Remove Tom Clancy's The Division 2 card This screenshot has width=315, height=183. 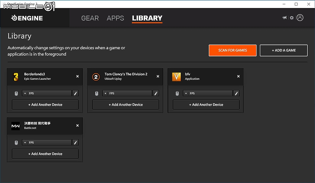[x=158, y=76]
